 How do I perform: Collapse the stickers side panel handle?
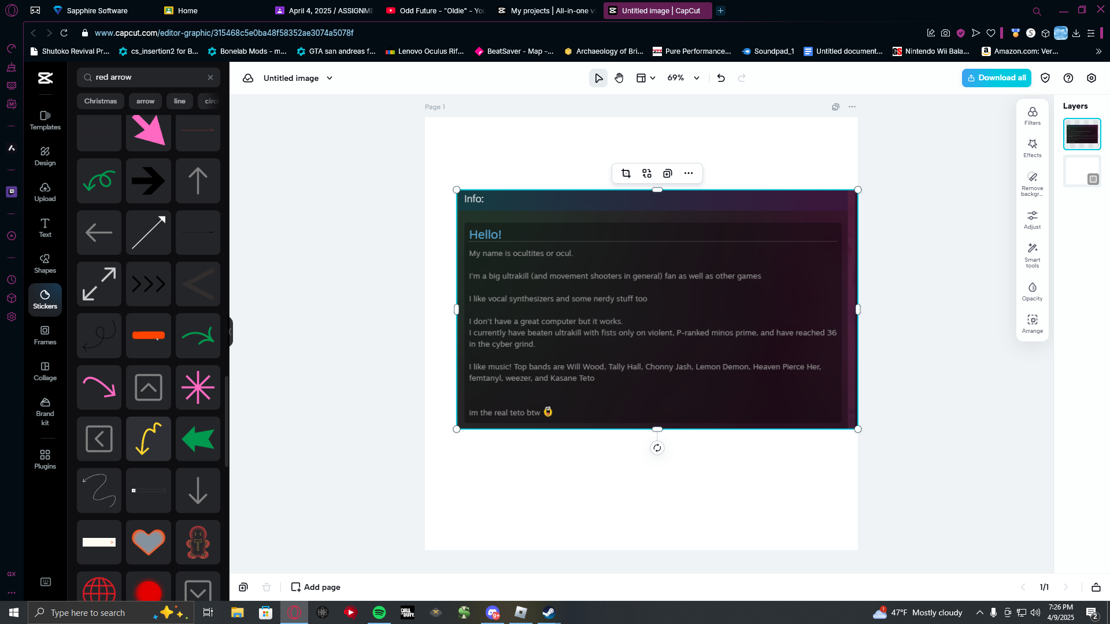(x=231, y=332)
